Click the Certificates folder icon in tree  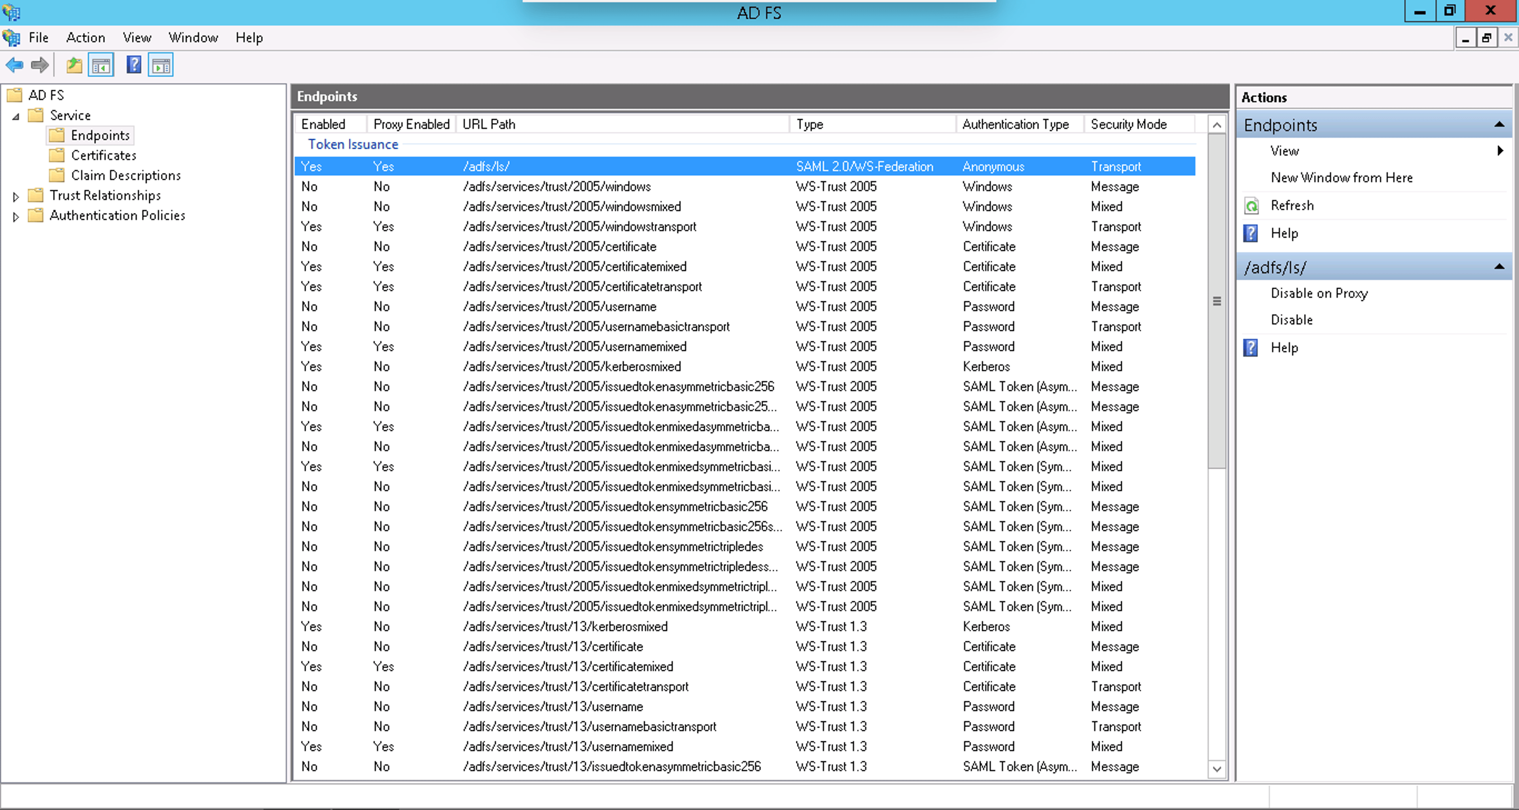click(57, 155)
